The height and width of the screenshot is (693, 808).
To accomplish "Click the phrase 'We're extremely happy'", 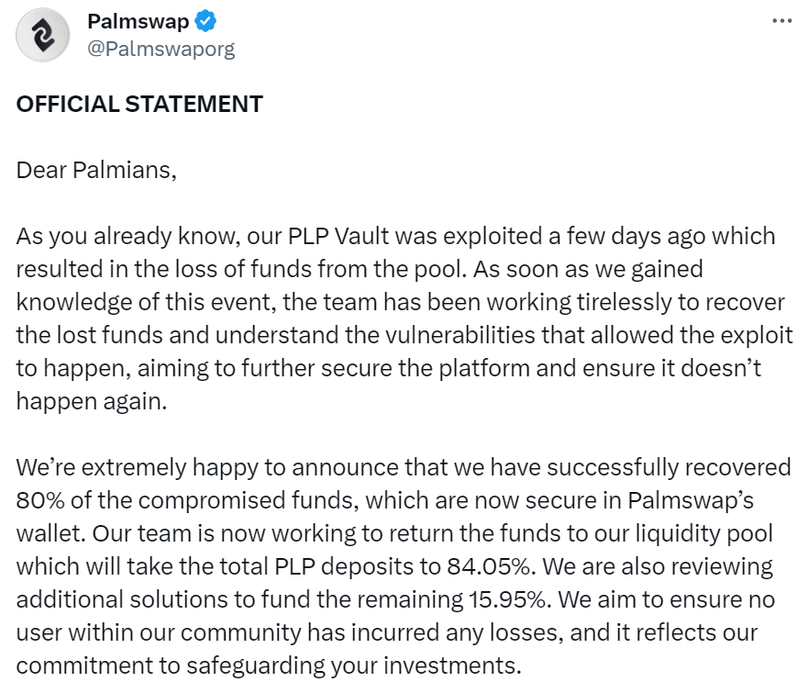I will (x=138, y=468).
